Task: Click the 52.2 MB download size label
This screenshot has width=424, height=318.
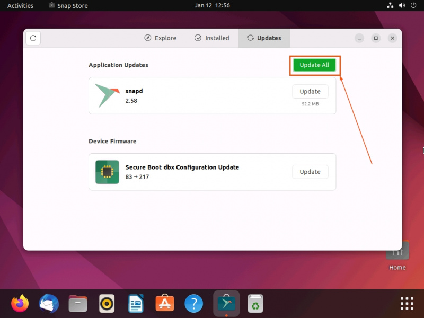Action: click(310, 104)
